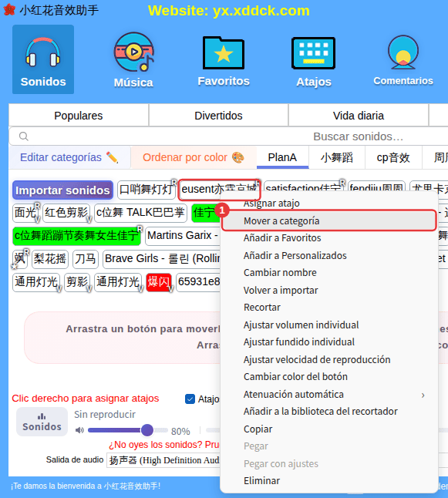Screen dimensions: 448x498
Task: Play the Martins Garix sound button
Action: 183,236
